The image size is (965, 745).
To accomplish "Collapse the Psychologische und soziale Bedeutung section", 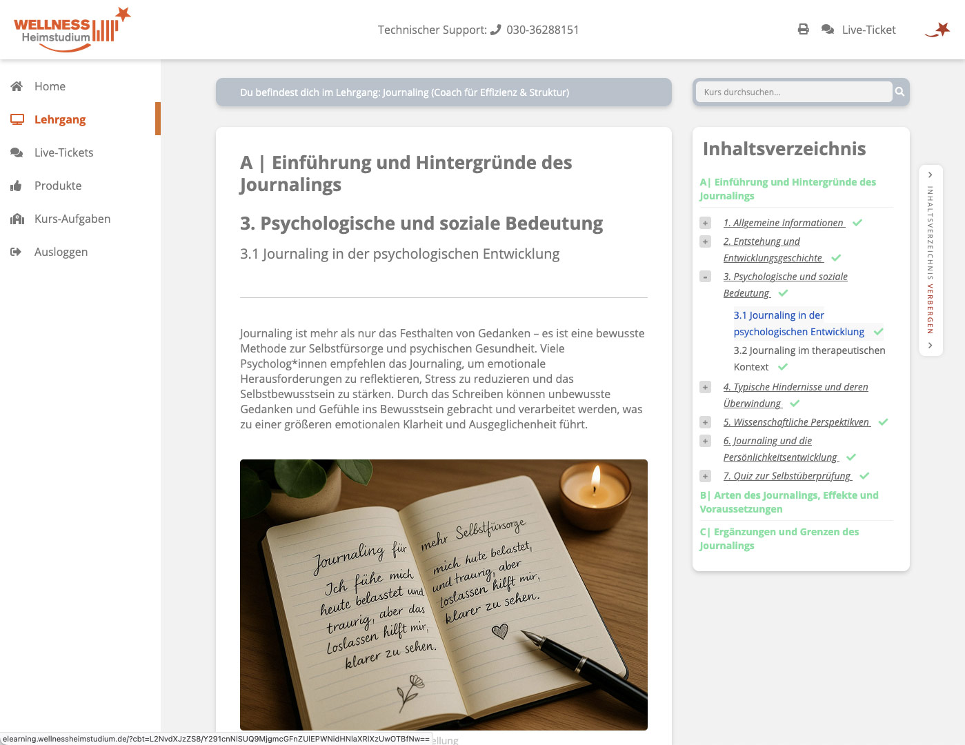I will click(705, 277).
